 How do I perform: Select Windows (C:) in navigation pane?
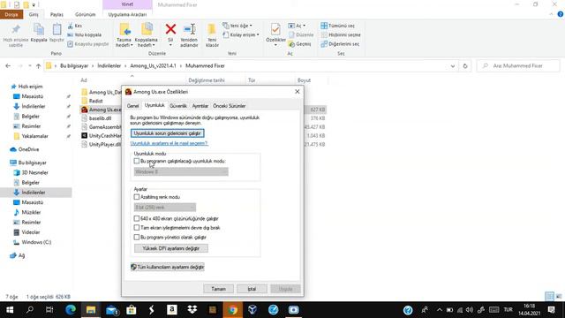(36, 242)
